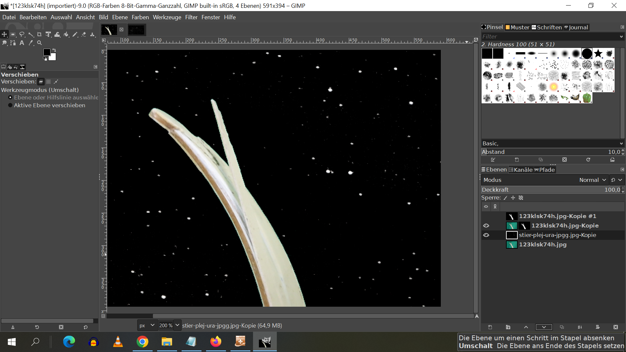This screenshot has height=352, width=626.
Task: Switch to the Muster tab
Action: [x=517, y=27]
